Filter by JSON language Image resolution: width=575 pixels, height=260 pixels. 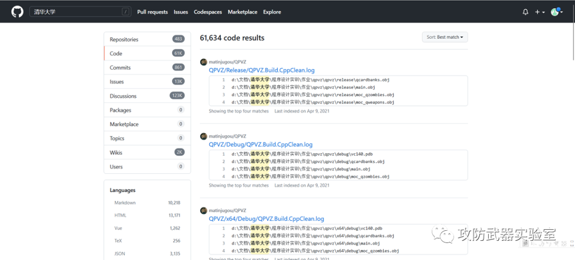coord(147,253)
